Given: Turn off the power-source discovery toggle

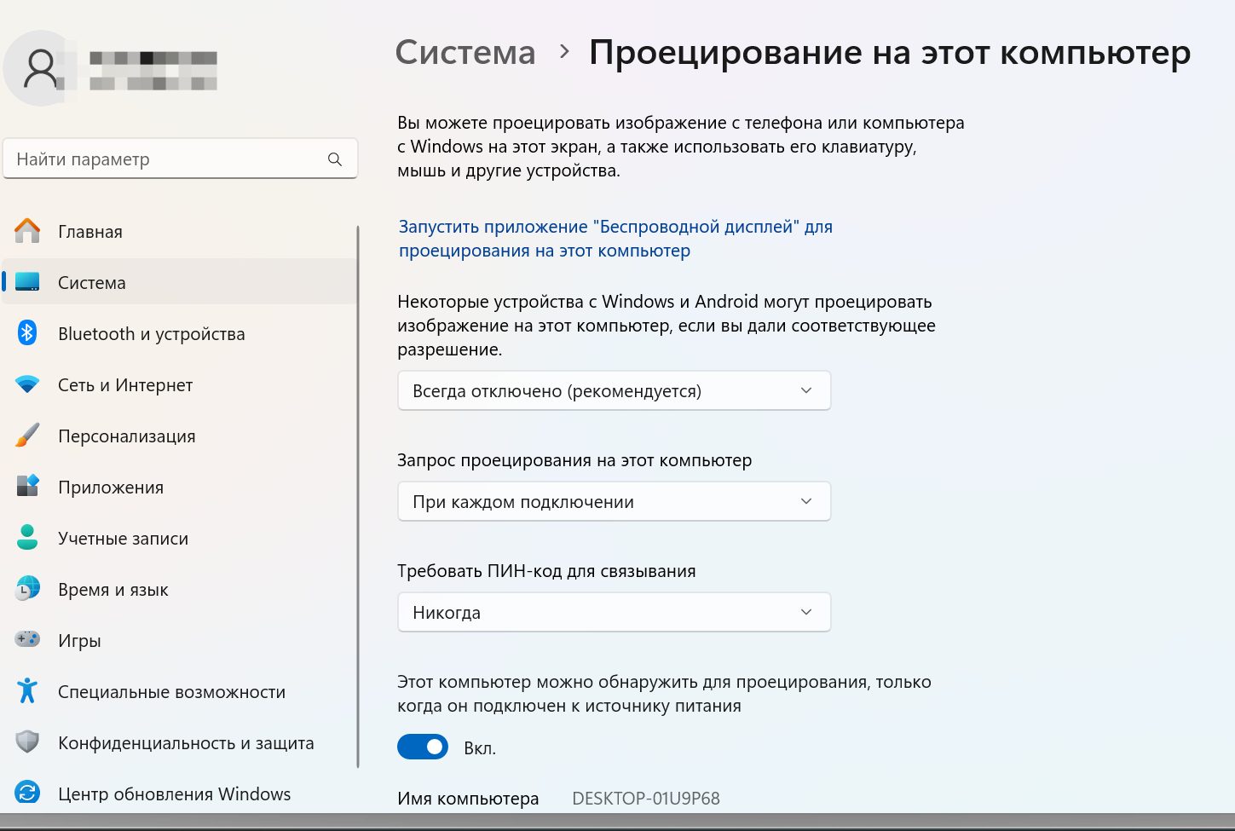Looking at the screenshot, I should (x=423, y=747).
